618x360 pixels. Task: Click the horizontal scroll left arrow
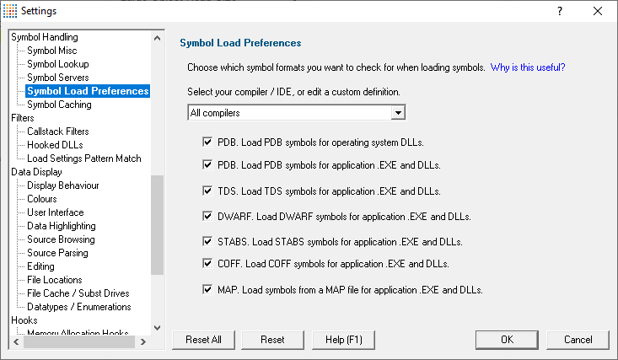point(16,341)
